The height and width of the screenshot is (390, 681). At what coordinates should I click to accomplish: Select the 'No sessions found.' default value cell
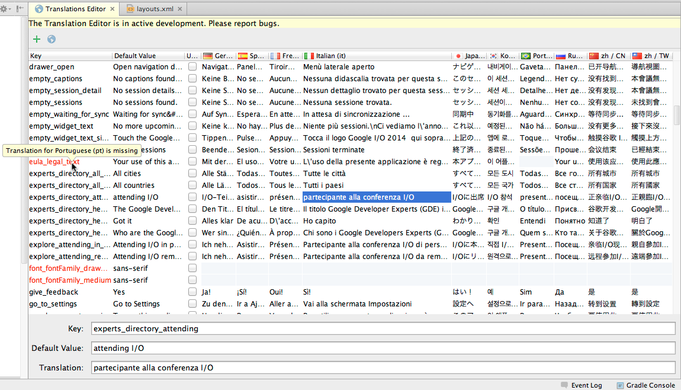tap(148, 102)
